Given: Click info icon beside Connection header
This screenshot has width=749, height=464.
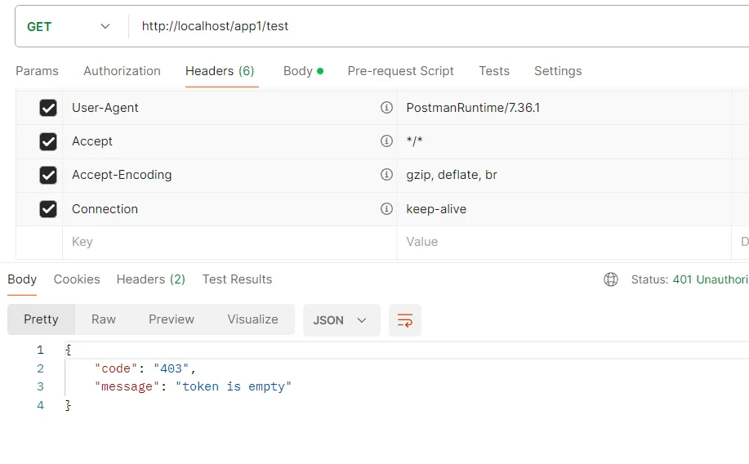Looking at the screenshot, I should pyautogui.click(x=386, y=209).
